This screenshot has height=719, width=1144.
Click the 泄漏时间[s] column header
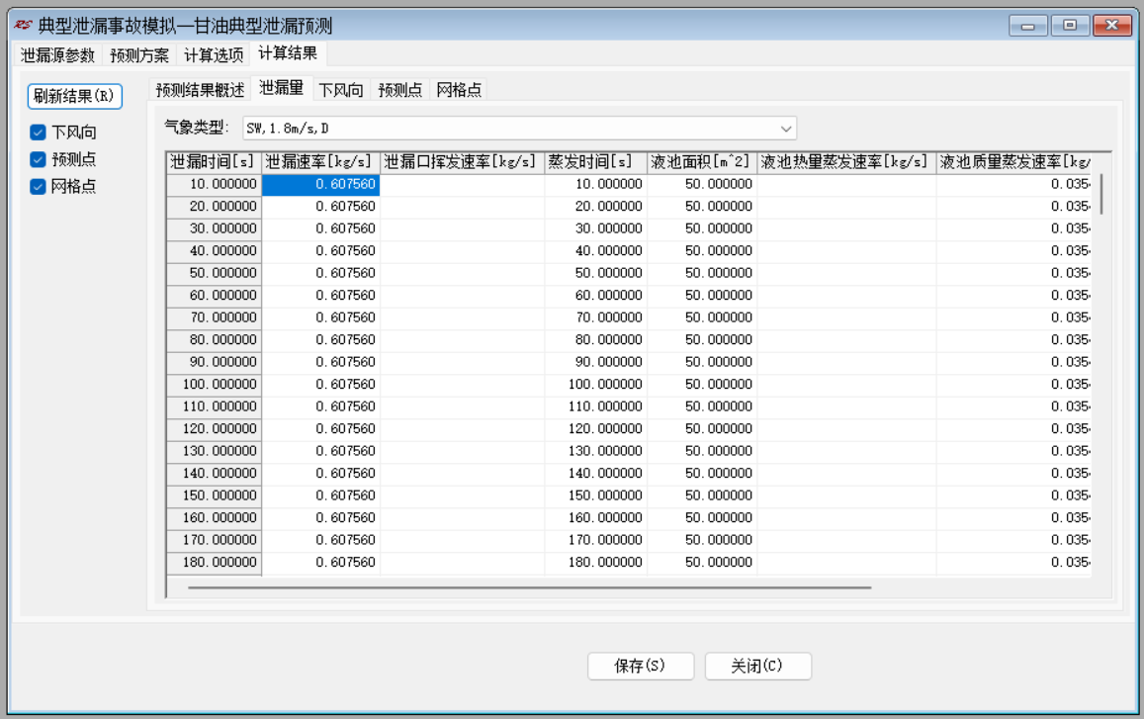tap(213, 162)
